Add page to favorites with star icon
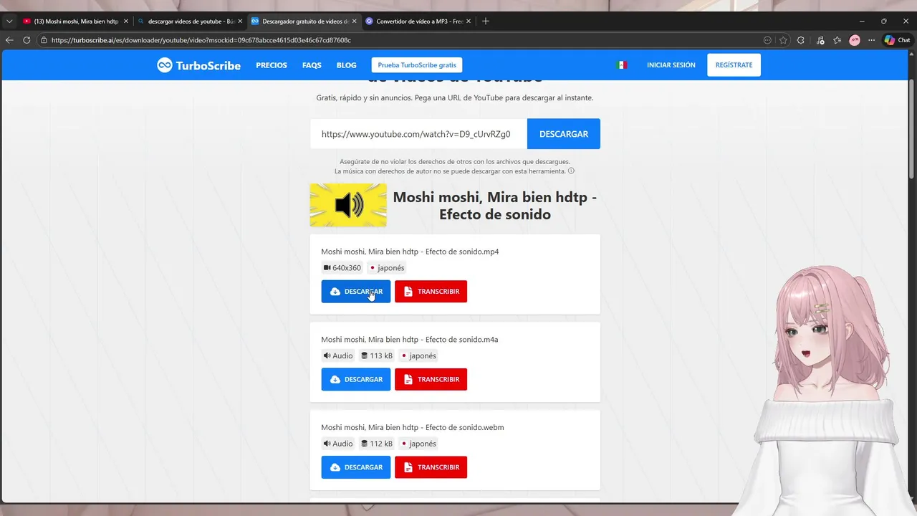 click(783, 40)
